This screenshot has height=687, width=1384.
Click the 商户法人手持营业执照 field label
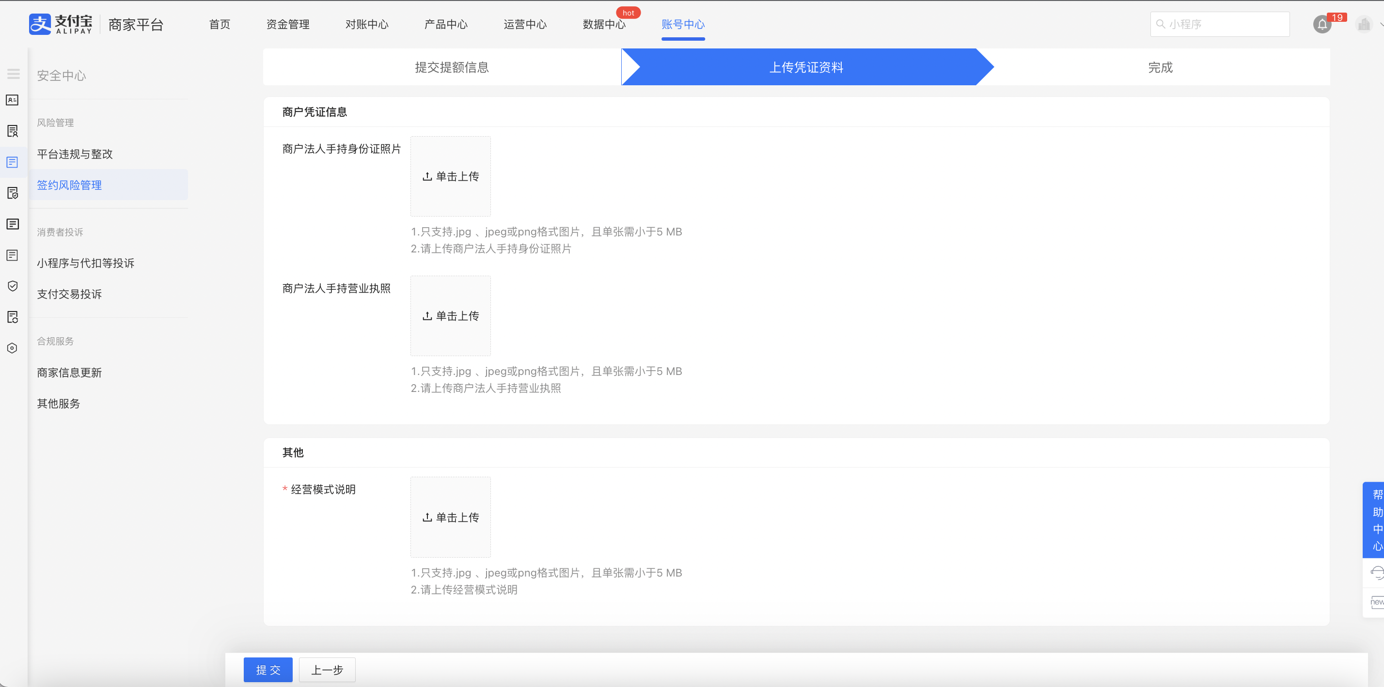(x=336, y=288)
